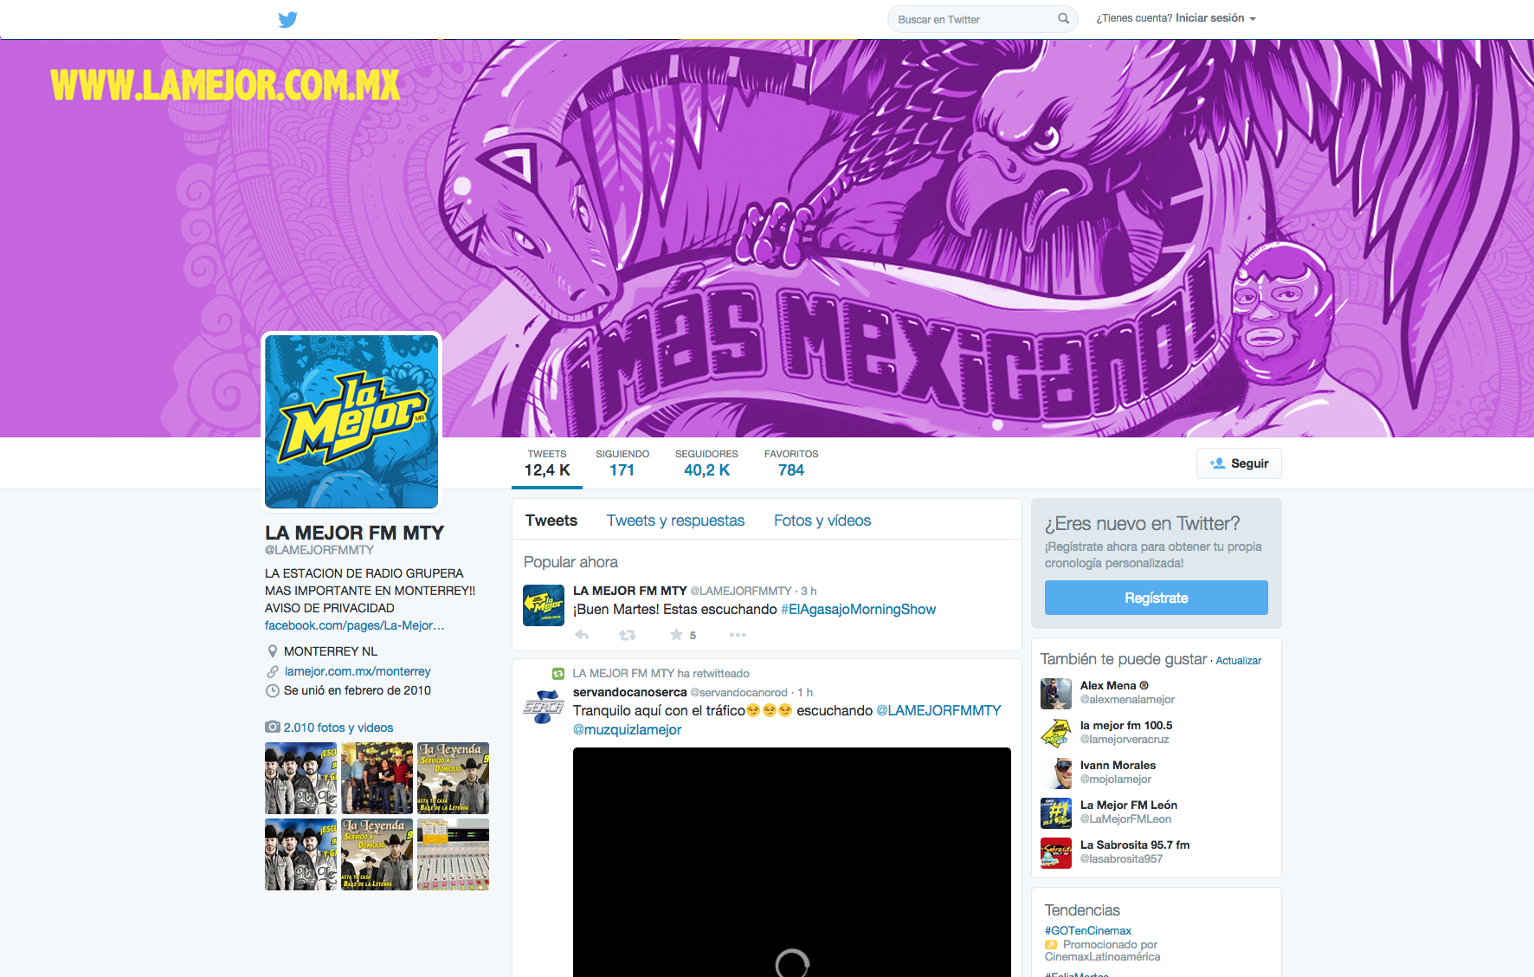
Task: Switch to the Tweets tab
Action: pyautogui.click(x=551, y=521)
